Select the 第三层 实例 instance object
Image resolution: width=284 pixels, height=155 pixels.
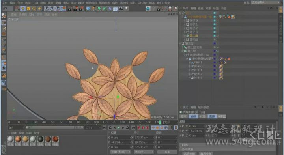coord(195,47)
